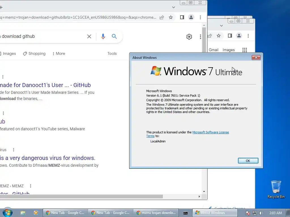Click the horizontal scrollbar right arrow
This screenshot has height=217, width=290.
point(199,197)
